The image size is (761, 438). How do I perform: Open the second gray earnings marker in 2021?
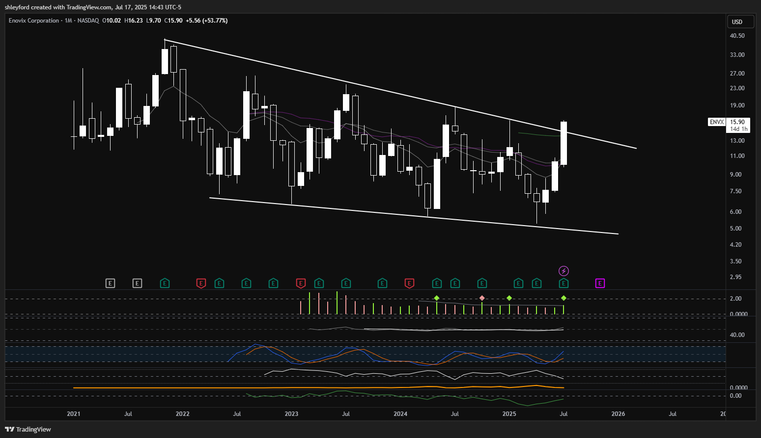137,283
